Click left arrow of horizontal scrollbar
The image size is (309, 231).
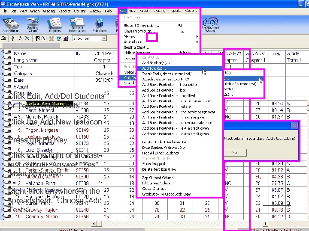[94, 224]
